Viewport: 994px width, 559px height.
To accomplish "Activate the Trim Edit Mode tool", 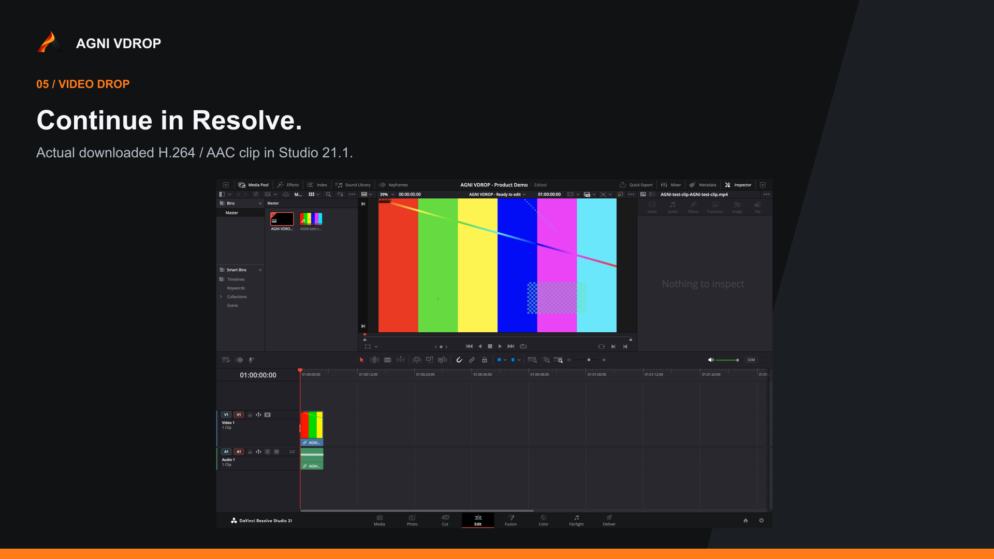I will click(x=374, y=360).
